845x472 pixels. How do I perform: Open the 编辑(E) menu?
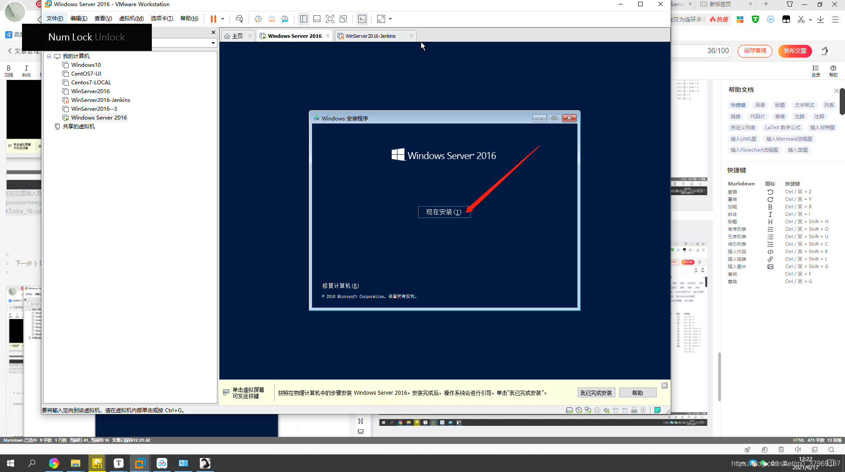79,18
